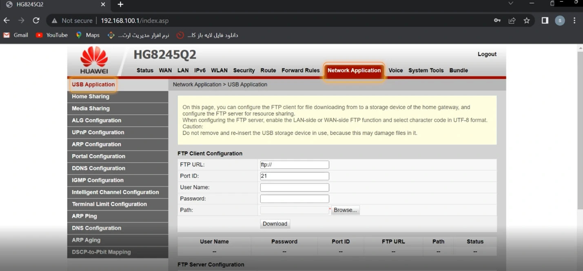Click the Not secure warning icon
This screenshot has height=271, width=583.
coord(55,20)
